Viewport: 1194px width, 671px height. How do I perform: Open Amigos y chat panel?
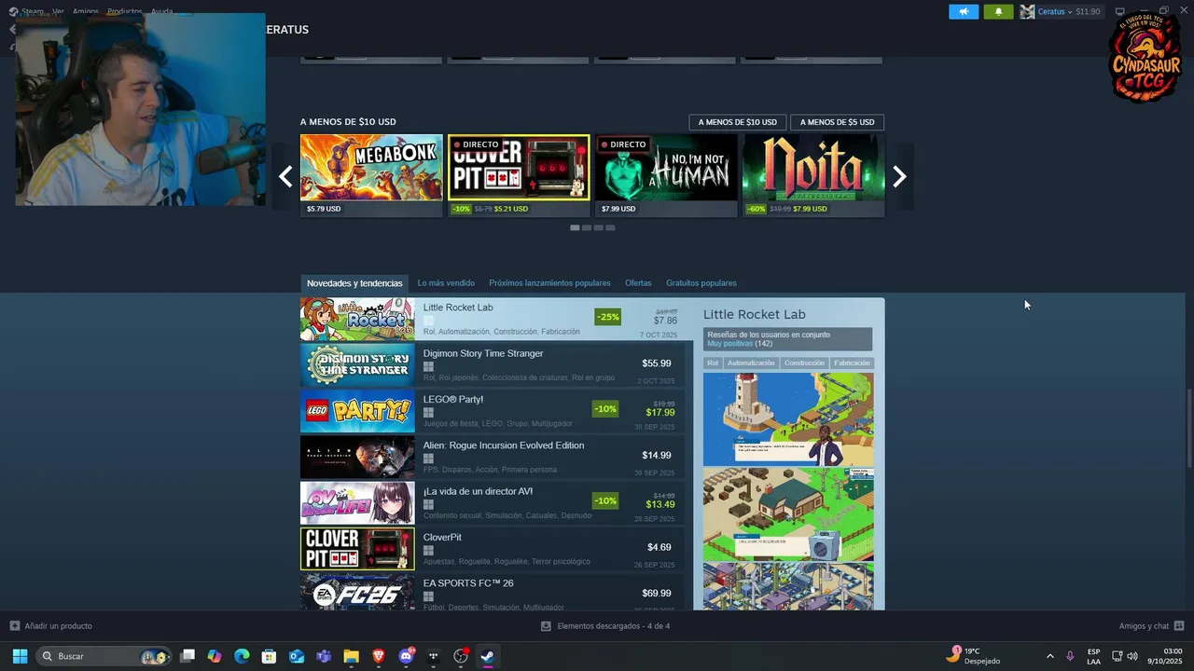(x=1144, y=626)
